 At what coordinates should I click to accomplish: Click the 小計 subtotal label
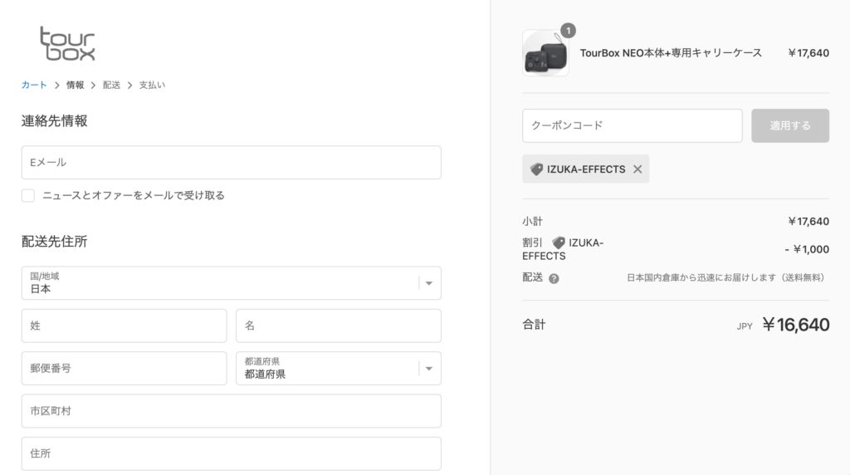pyautogui.click(x=532, y=221)
